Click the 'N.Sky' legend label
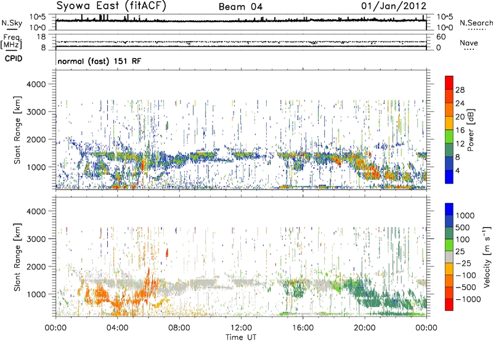The height and width of the screenshot is (341, 493). point(12,23)
